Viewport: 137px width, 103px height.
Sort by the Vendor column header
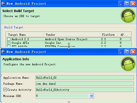coord(71,35)
